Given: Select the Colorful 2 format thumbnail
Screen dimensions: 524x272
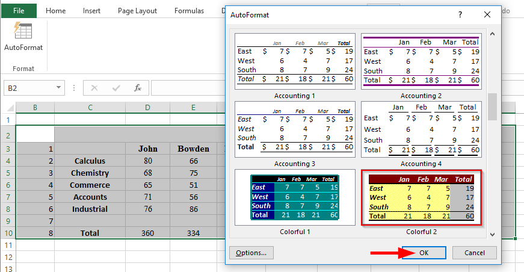Looking at the screenshot, I should click(x=421, y=197).
